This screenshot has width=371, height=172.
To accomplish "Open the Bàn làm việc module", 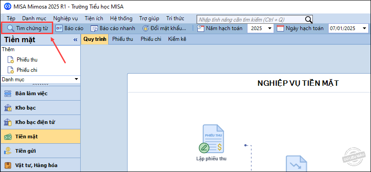I will point(40,93).
